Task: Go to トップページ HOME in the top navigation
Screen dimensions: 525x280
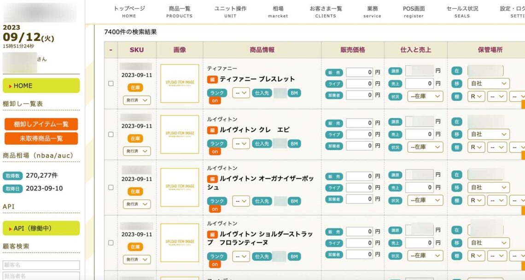Action: pos(129,12)
